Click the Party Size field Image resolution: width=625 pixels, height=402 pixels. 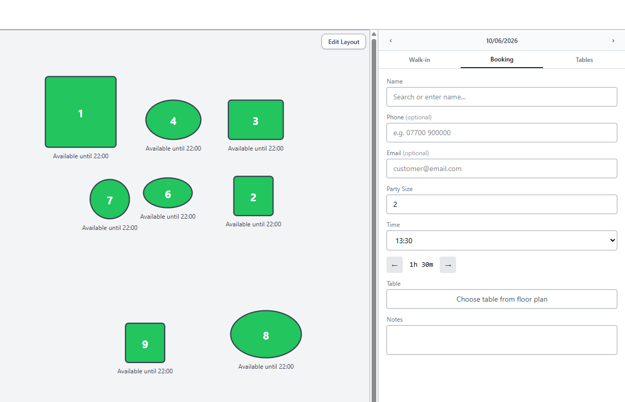tap(502, 204)
